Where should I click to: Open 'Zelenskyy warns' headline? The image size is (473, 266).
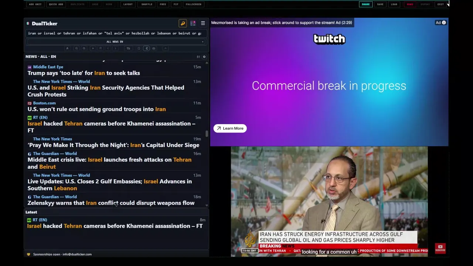[111, 203]
